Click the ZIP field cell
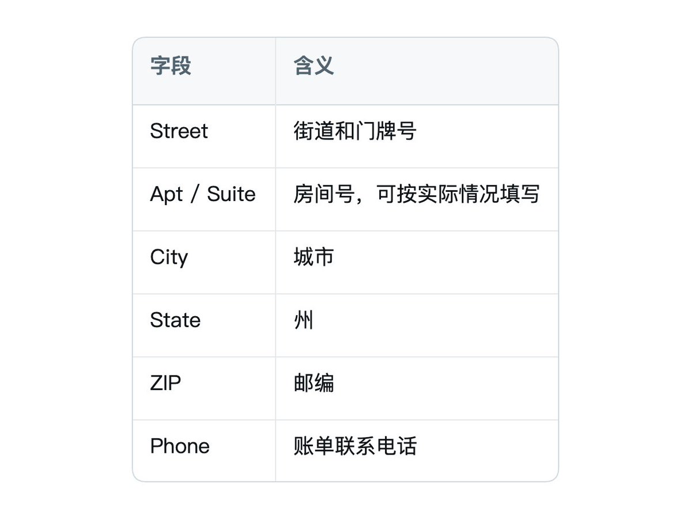The width and height of the screenshot is (691, 519). (x=204, y=389)
